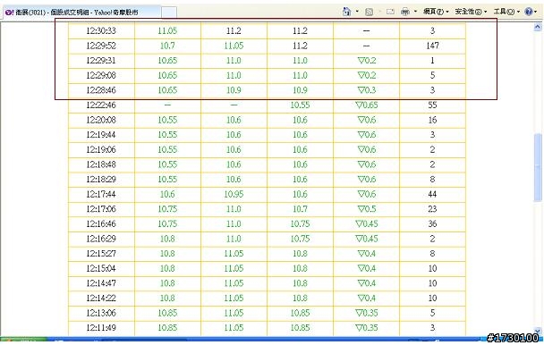544x345 pixels.
Task: Click volume 36 in the 12:16:46 row
Action: (432, 224)
